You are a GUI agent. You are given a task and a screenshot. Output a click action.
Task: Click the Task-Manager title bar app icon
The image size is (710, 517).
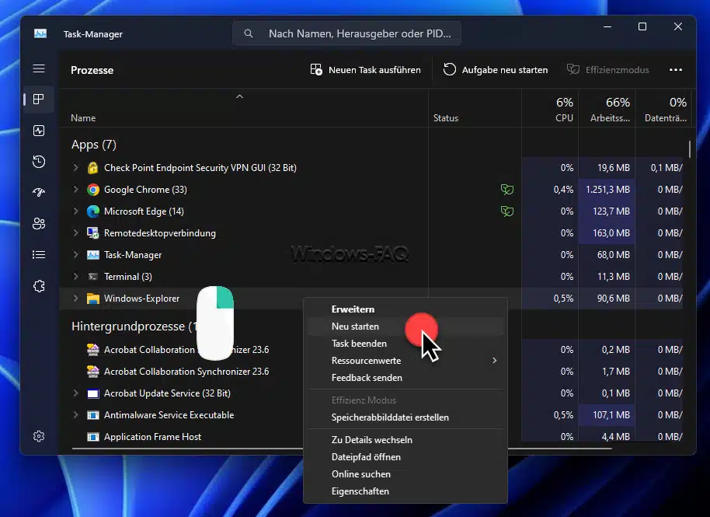pos(40,33)
